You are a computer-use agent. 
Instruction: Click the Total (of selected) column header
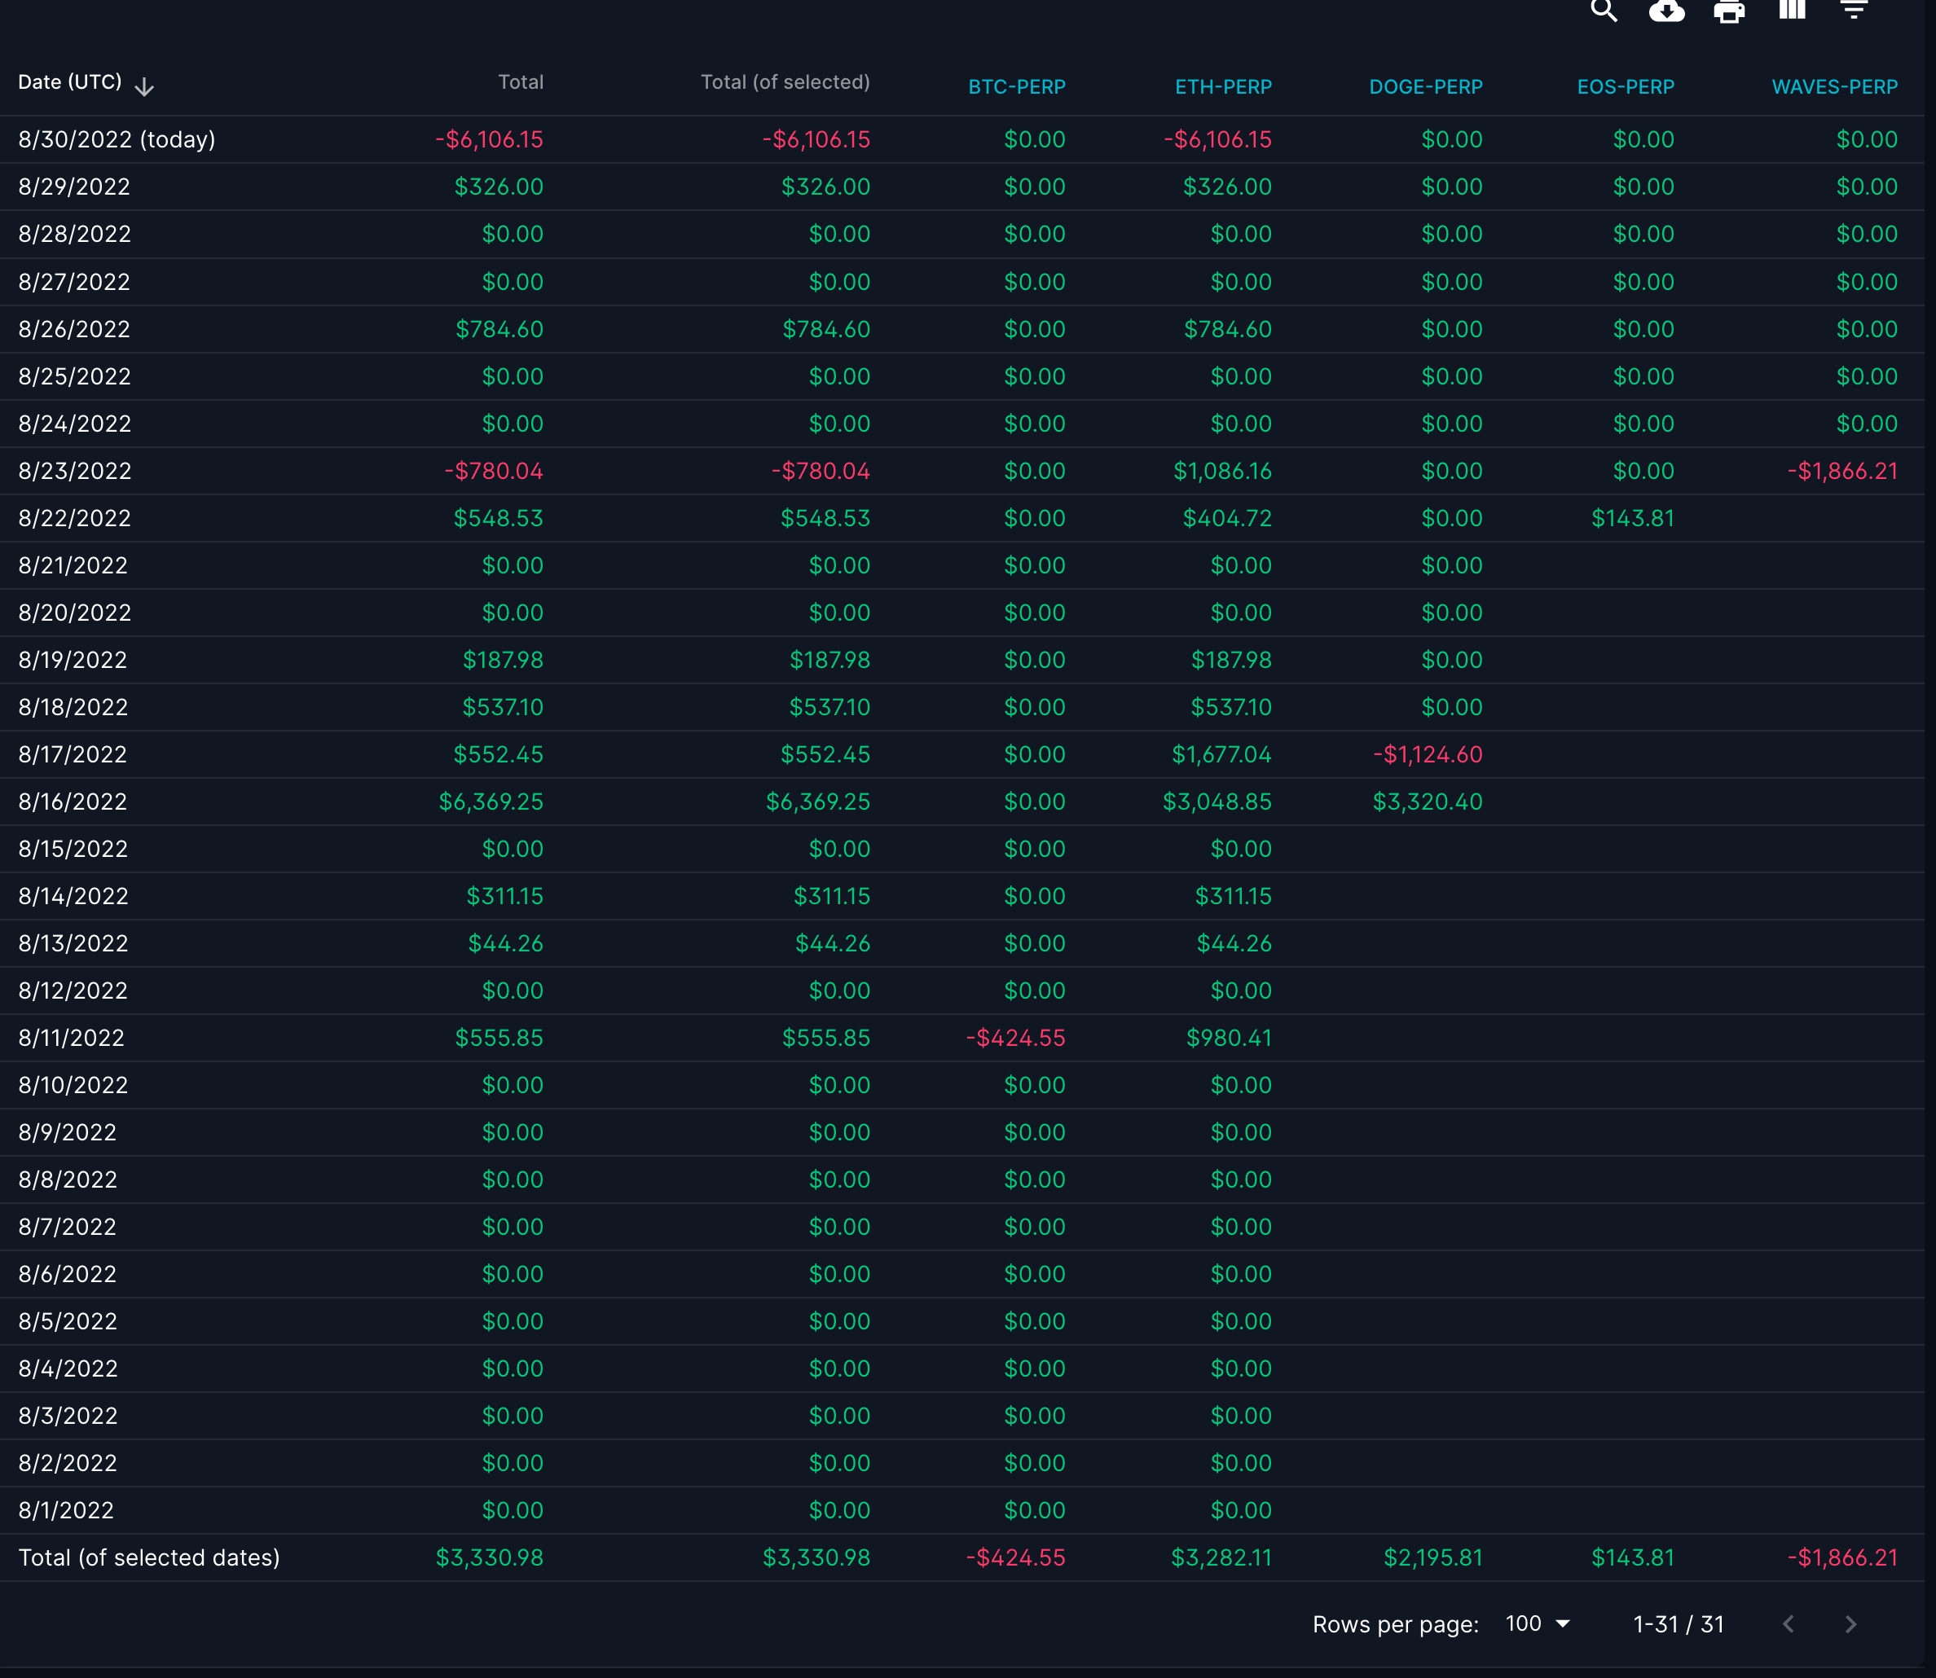click(785, 82)
